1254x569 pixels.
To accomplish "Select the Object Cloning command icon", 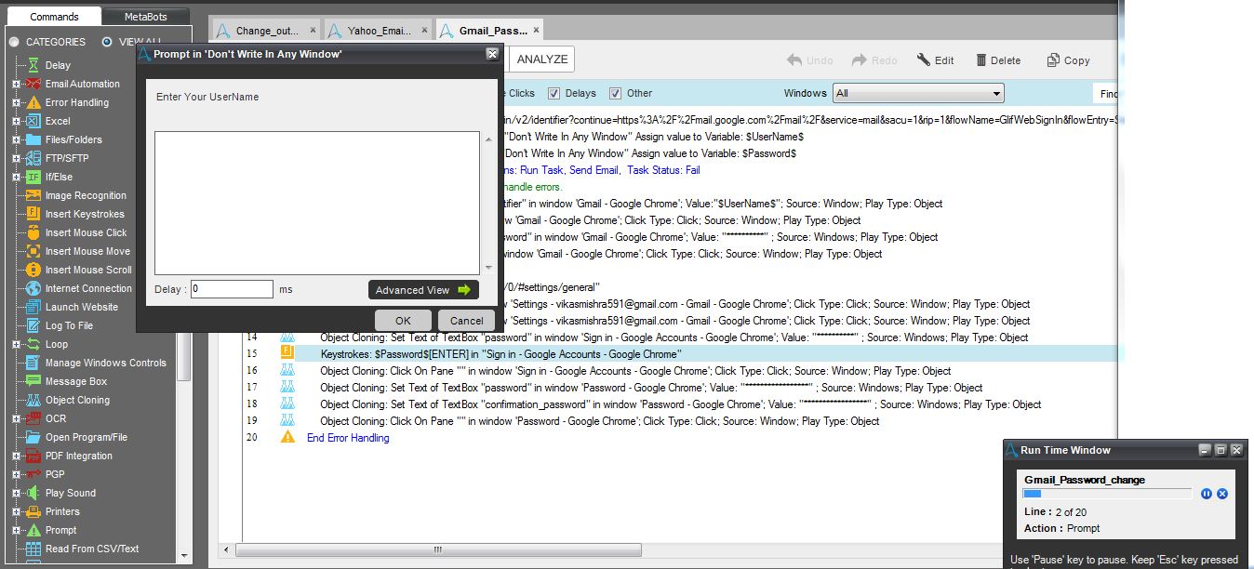I will coord(33,400).
